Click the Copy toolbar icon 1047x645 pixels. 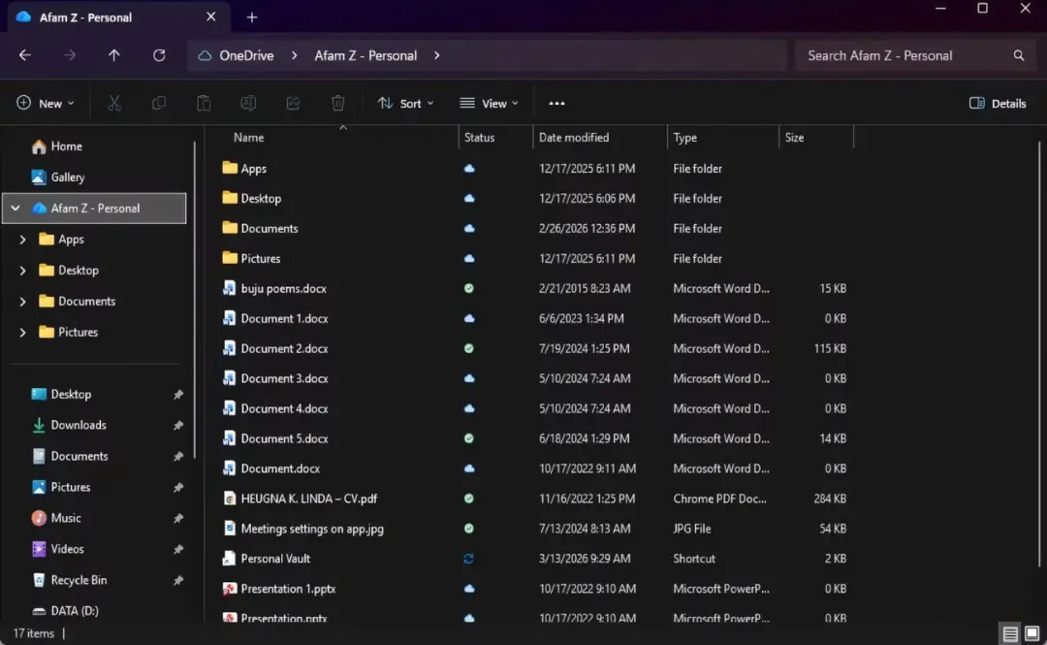159,103
